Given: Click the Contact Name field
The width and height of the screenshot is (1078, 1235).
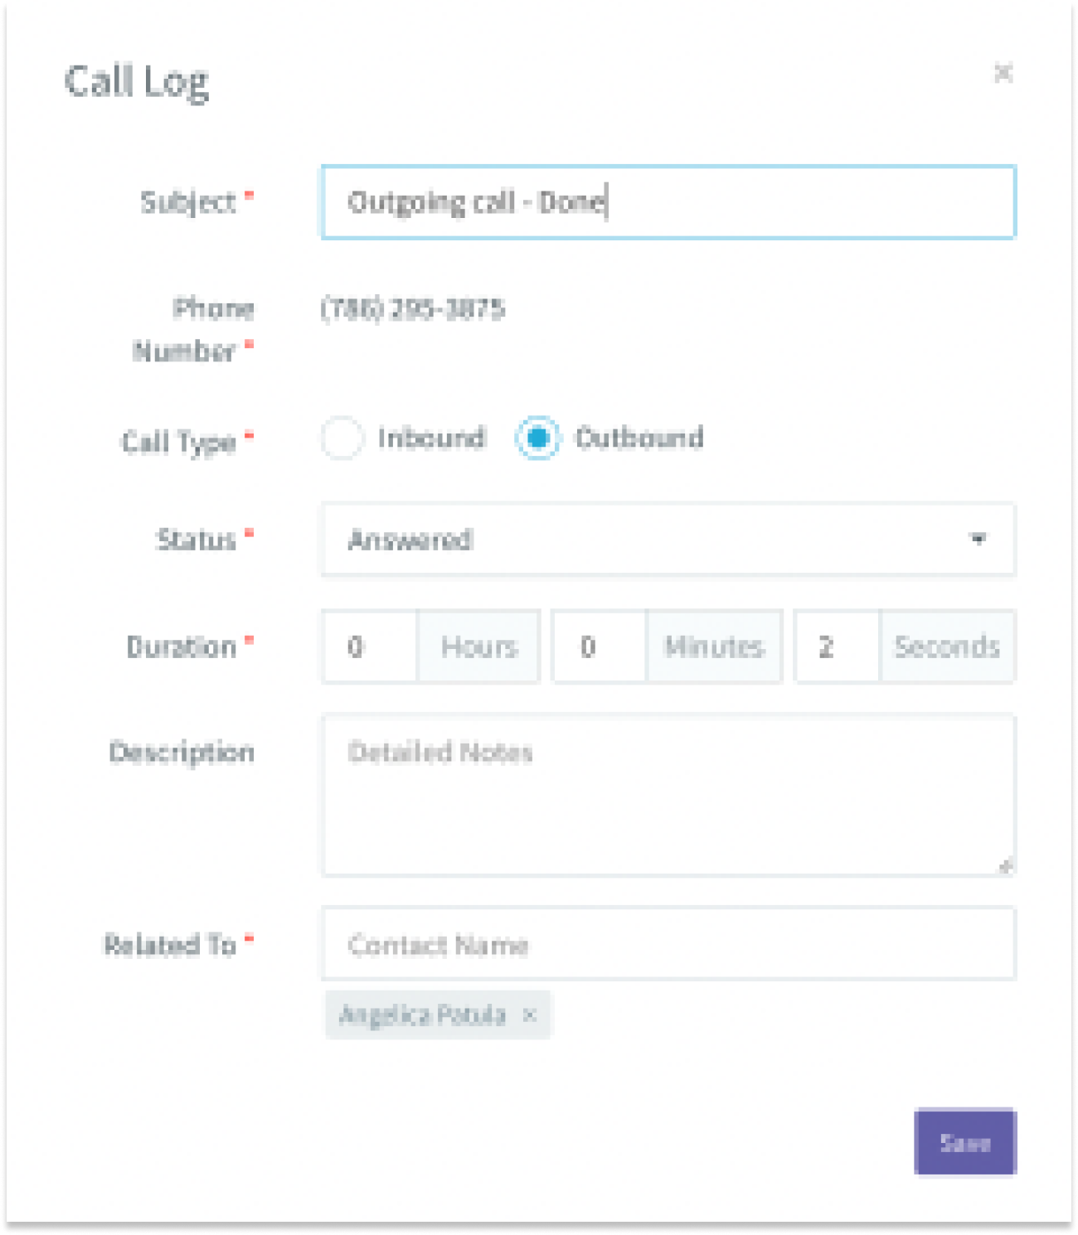Looking at the screenshot, I should point(668,945).
